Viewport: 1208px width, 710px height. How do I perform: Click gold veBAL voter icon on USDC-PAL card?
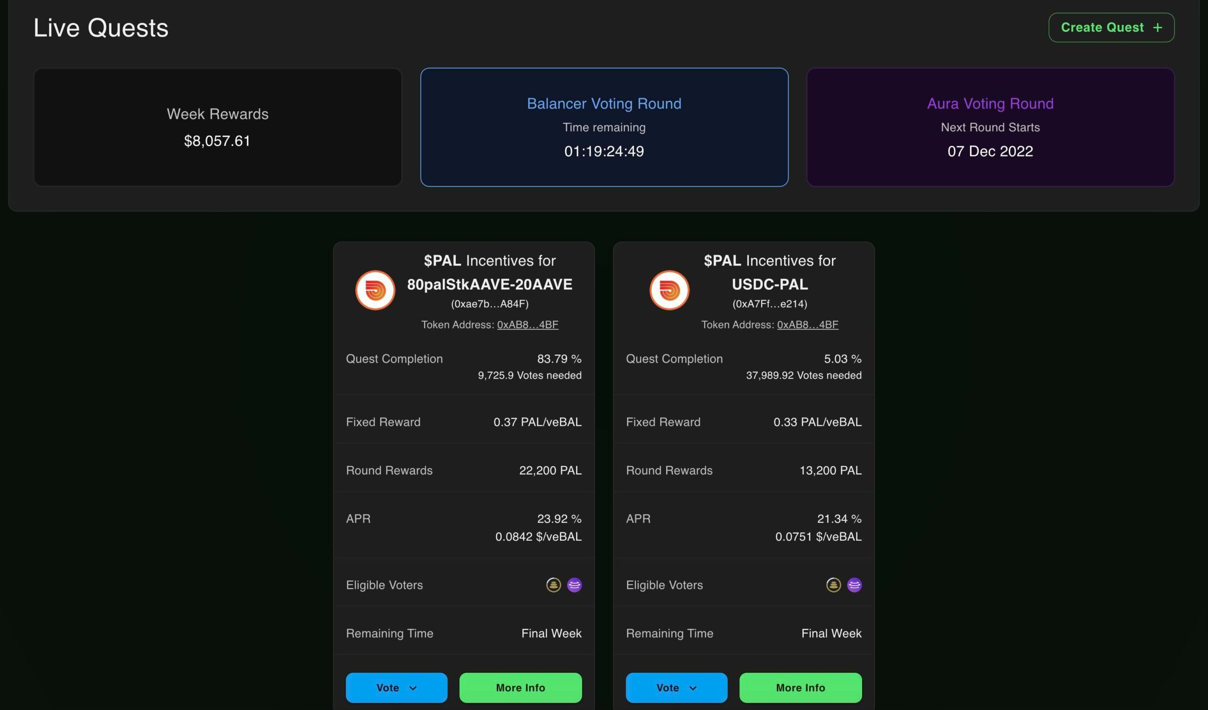point(834,585)
